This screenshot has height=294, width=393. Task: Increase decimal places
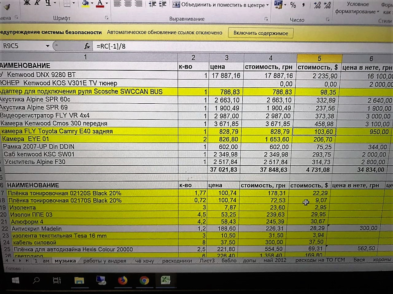pyautogui.click(x=317, y=5)
